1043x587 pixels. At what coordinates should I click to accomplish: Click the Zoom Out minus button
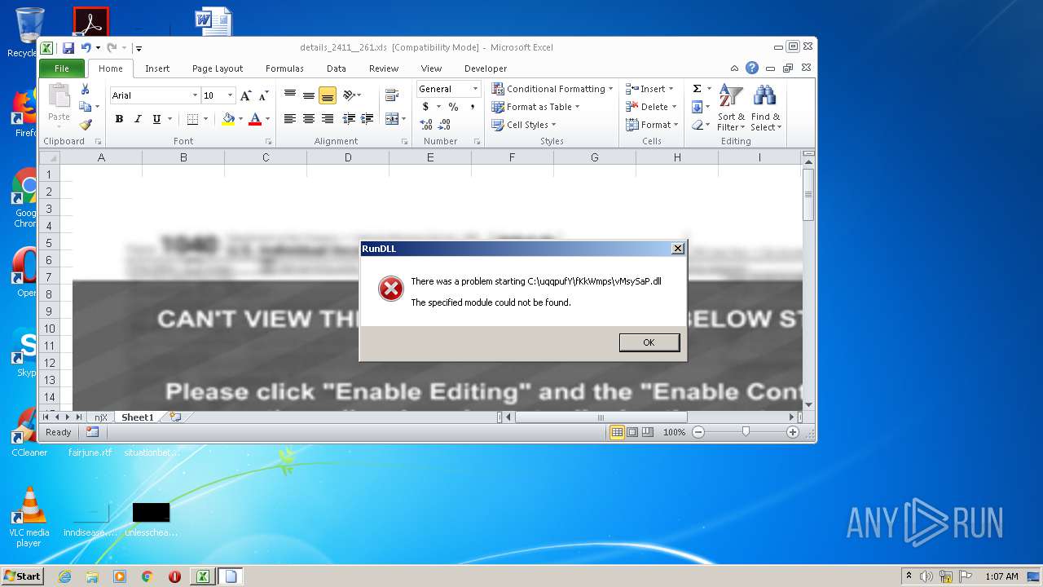[x=698, y=432]
